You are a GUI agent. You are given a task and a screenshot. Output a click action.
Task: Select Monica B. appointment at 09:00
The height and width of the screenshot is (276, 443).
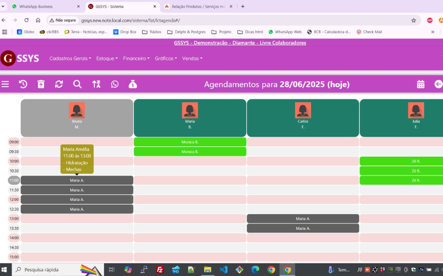pos(190,142)
